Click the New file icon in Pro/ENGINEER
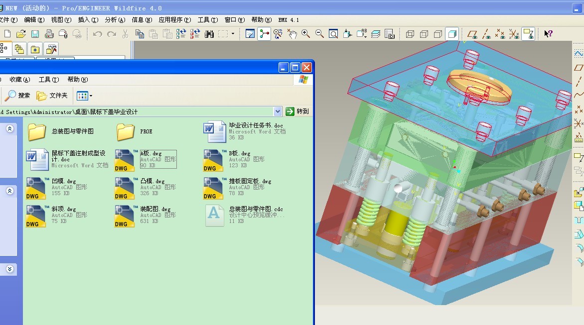584x325 pixels. [7, 34]
